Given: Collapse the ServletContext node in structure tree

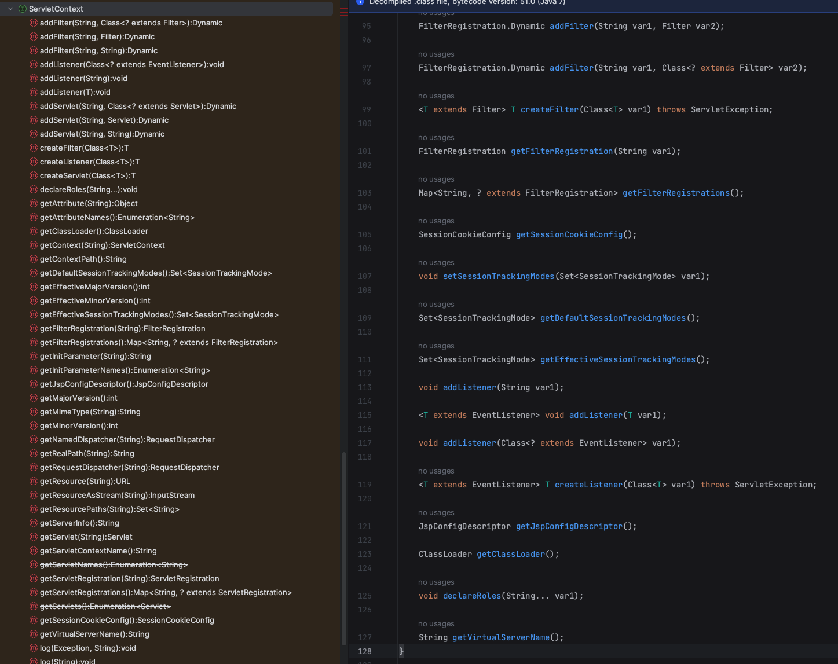Looking at the screenshot, I should [x=10, y=9].
